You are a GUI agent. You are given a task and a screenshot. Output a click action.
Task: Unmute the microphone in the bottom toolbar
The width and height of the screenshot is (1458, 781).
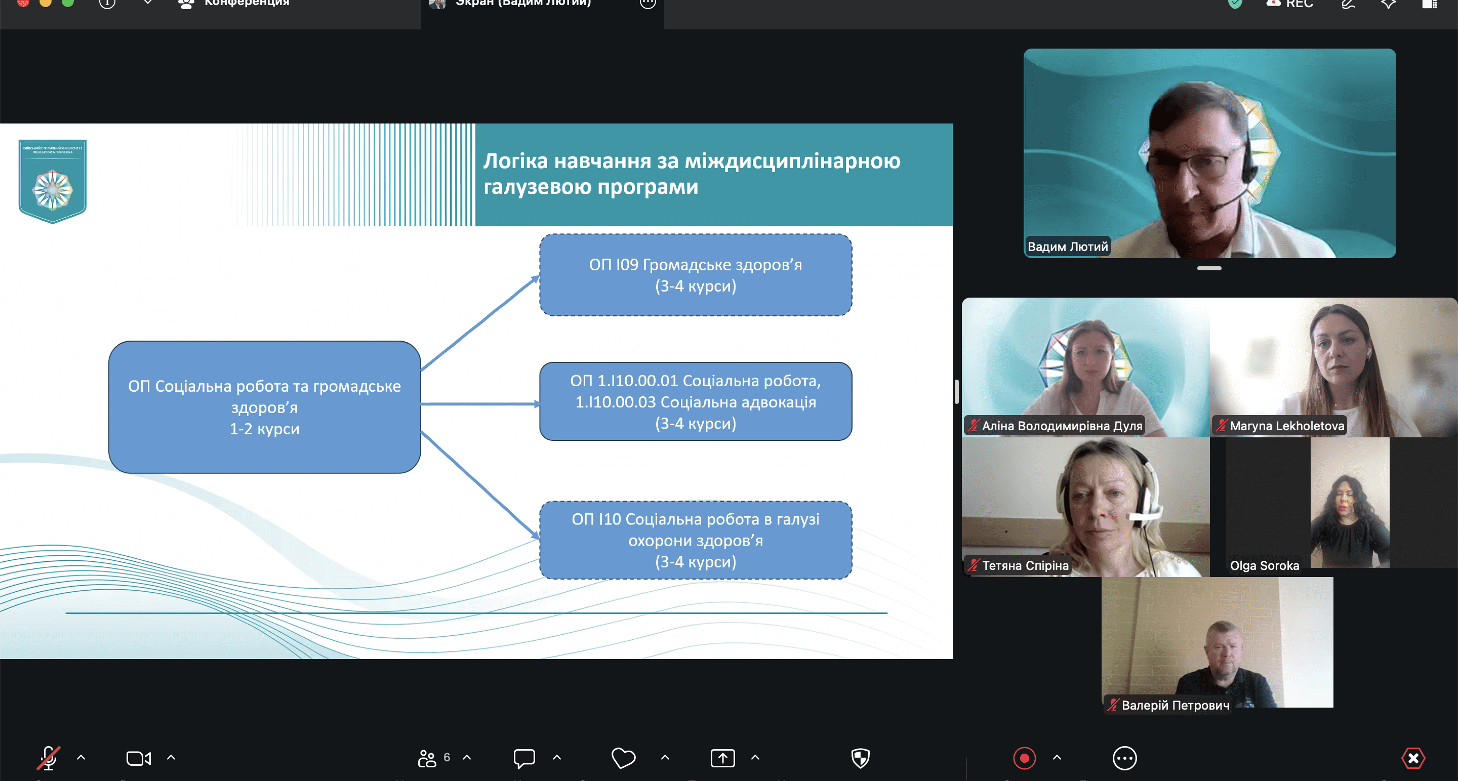(49, 758)
